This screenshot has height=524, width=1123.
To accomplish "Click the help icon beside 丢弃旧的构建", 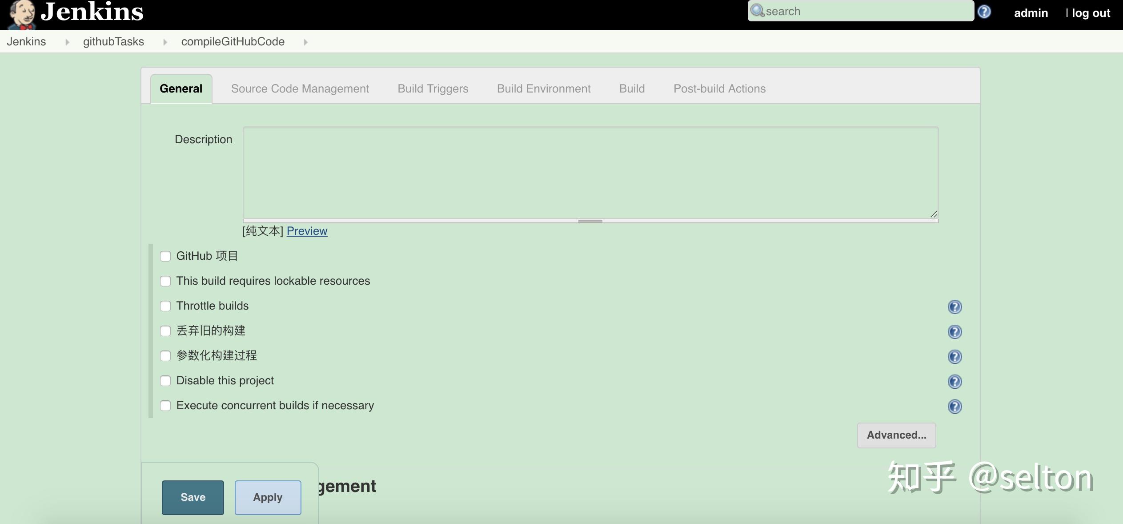I will [x=954, y=331].
